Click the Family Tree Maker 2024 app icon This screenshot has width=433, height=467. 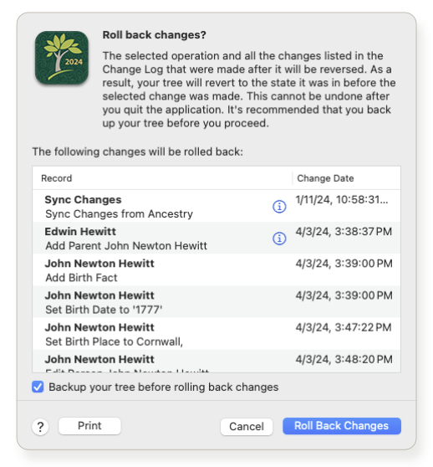pos(62,58)
